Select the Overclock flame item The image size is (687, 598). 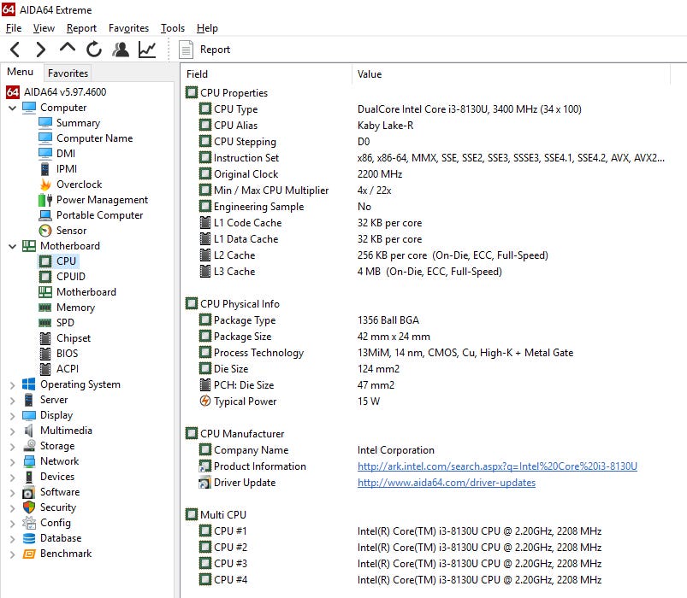78,185
